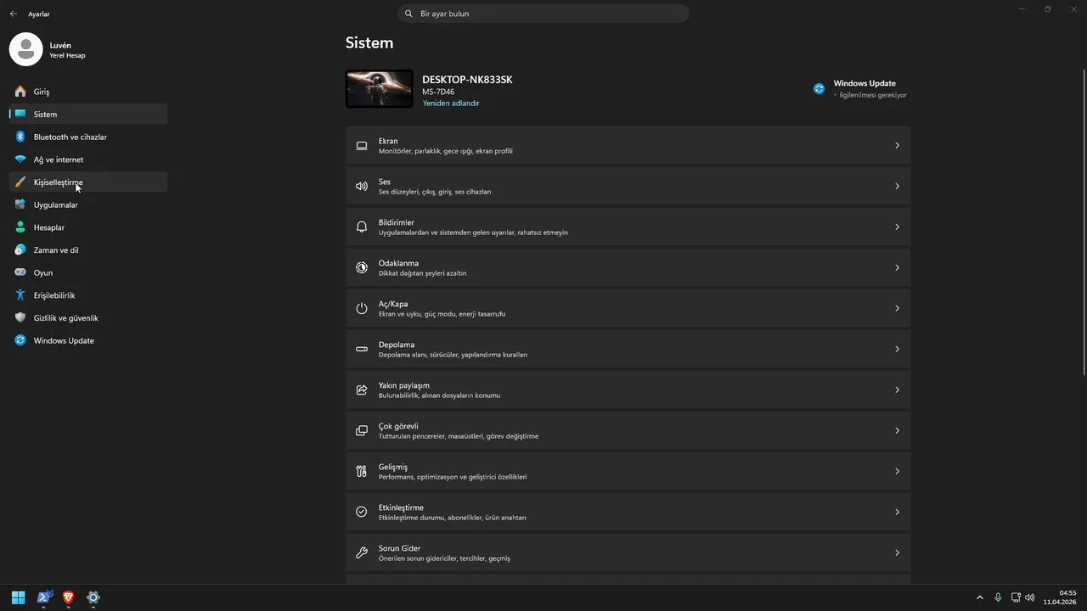Click the Yeniden adlandır link

pos(451,104)
